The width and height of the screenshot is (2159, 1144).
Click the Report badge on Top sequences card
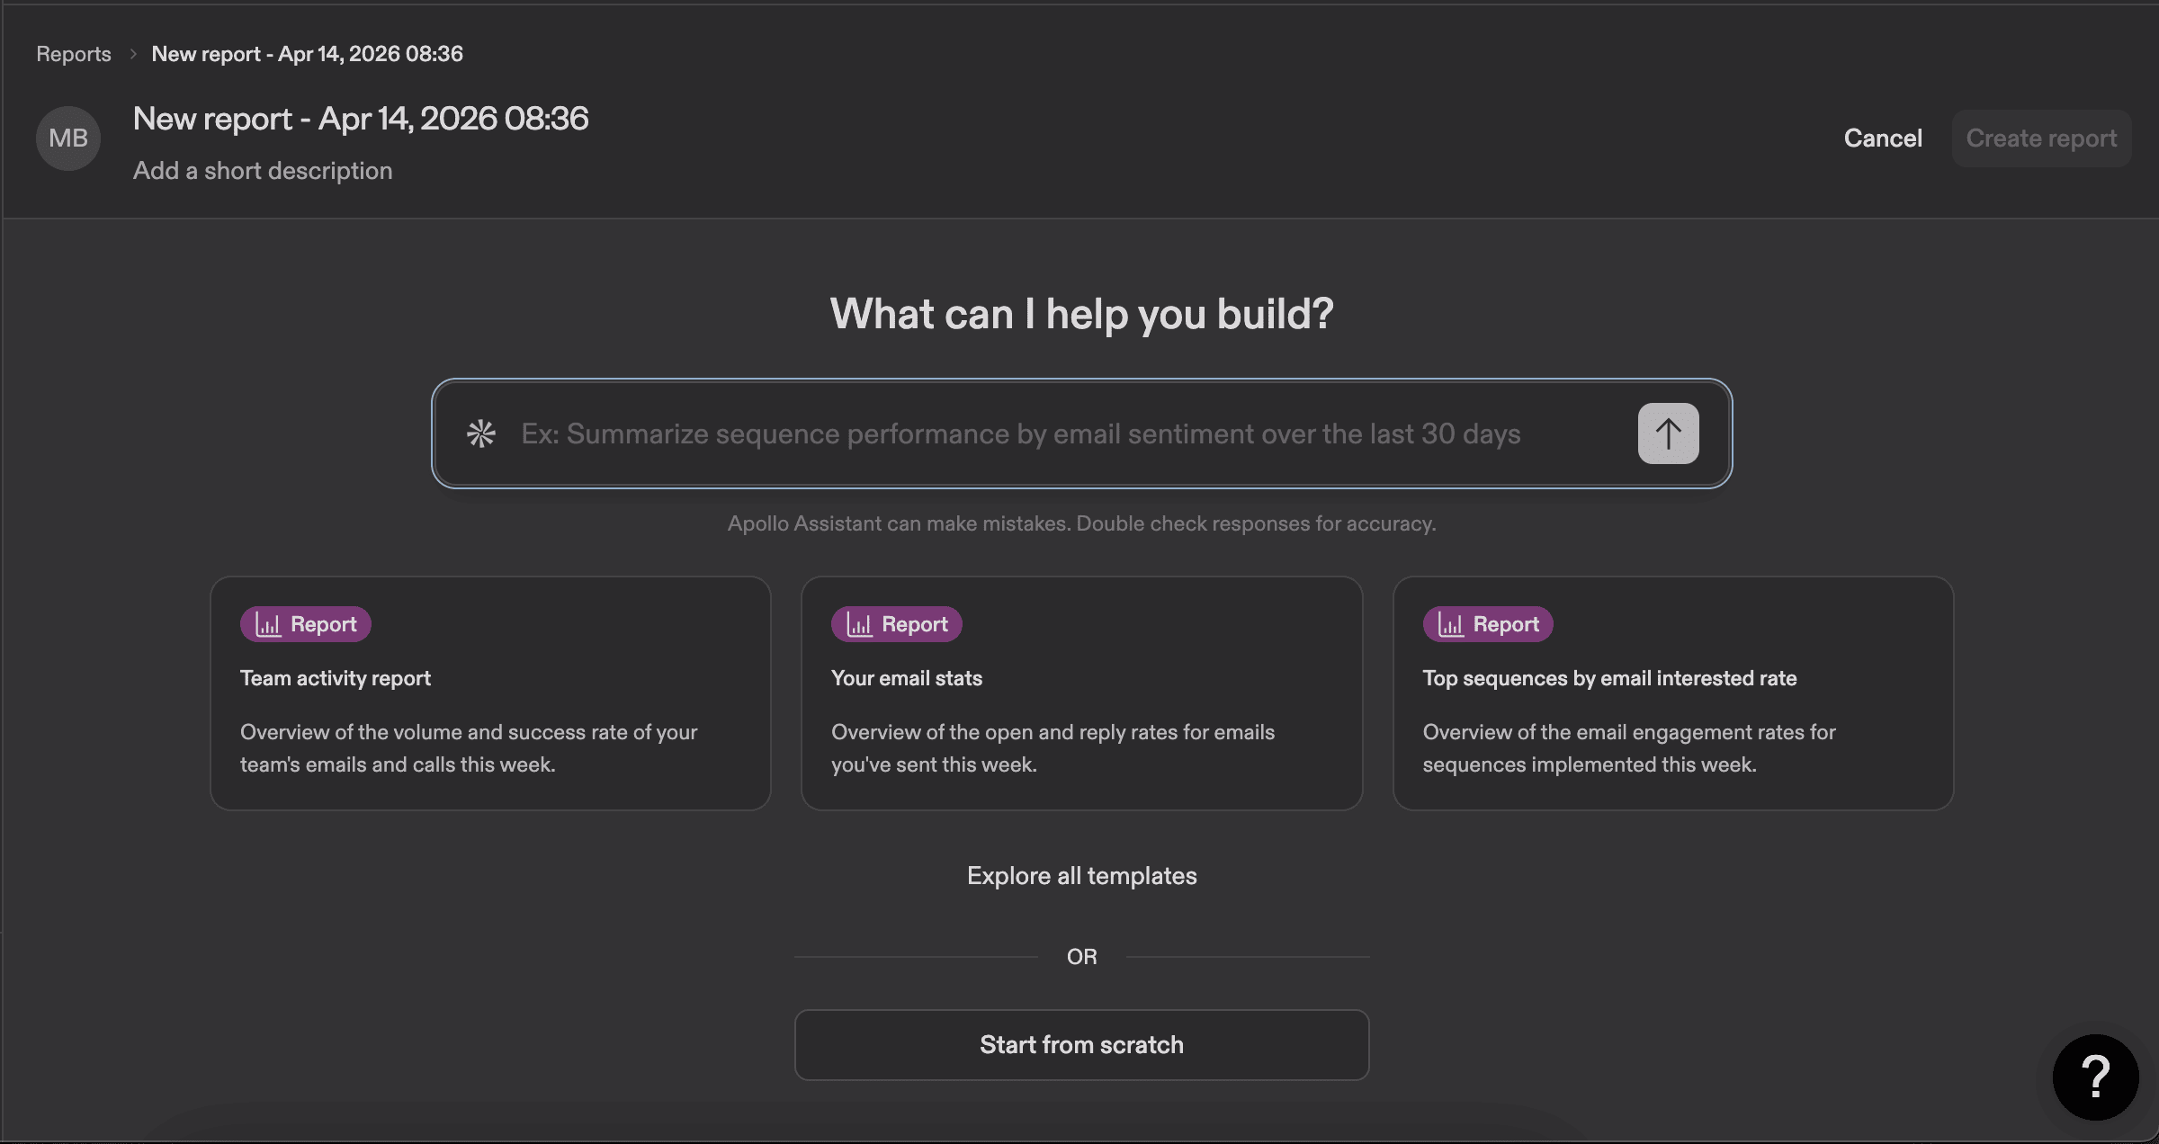tap(1487, 623)
